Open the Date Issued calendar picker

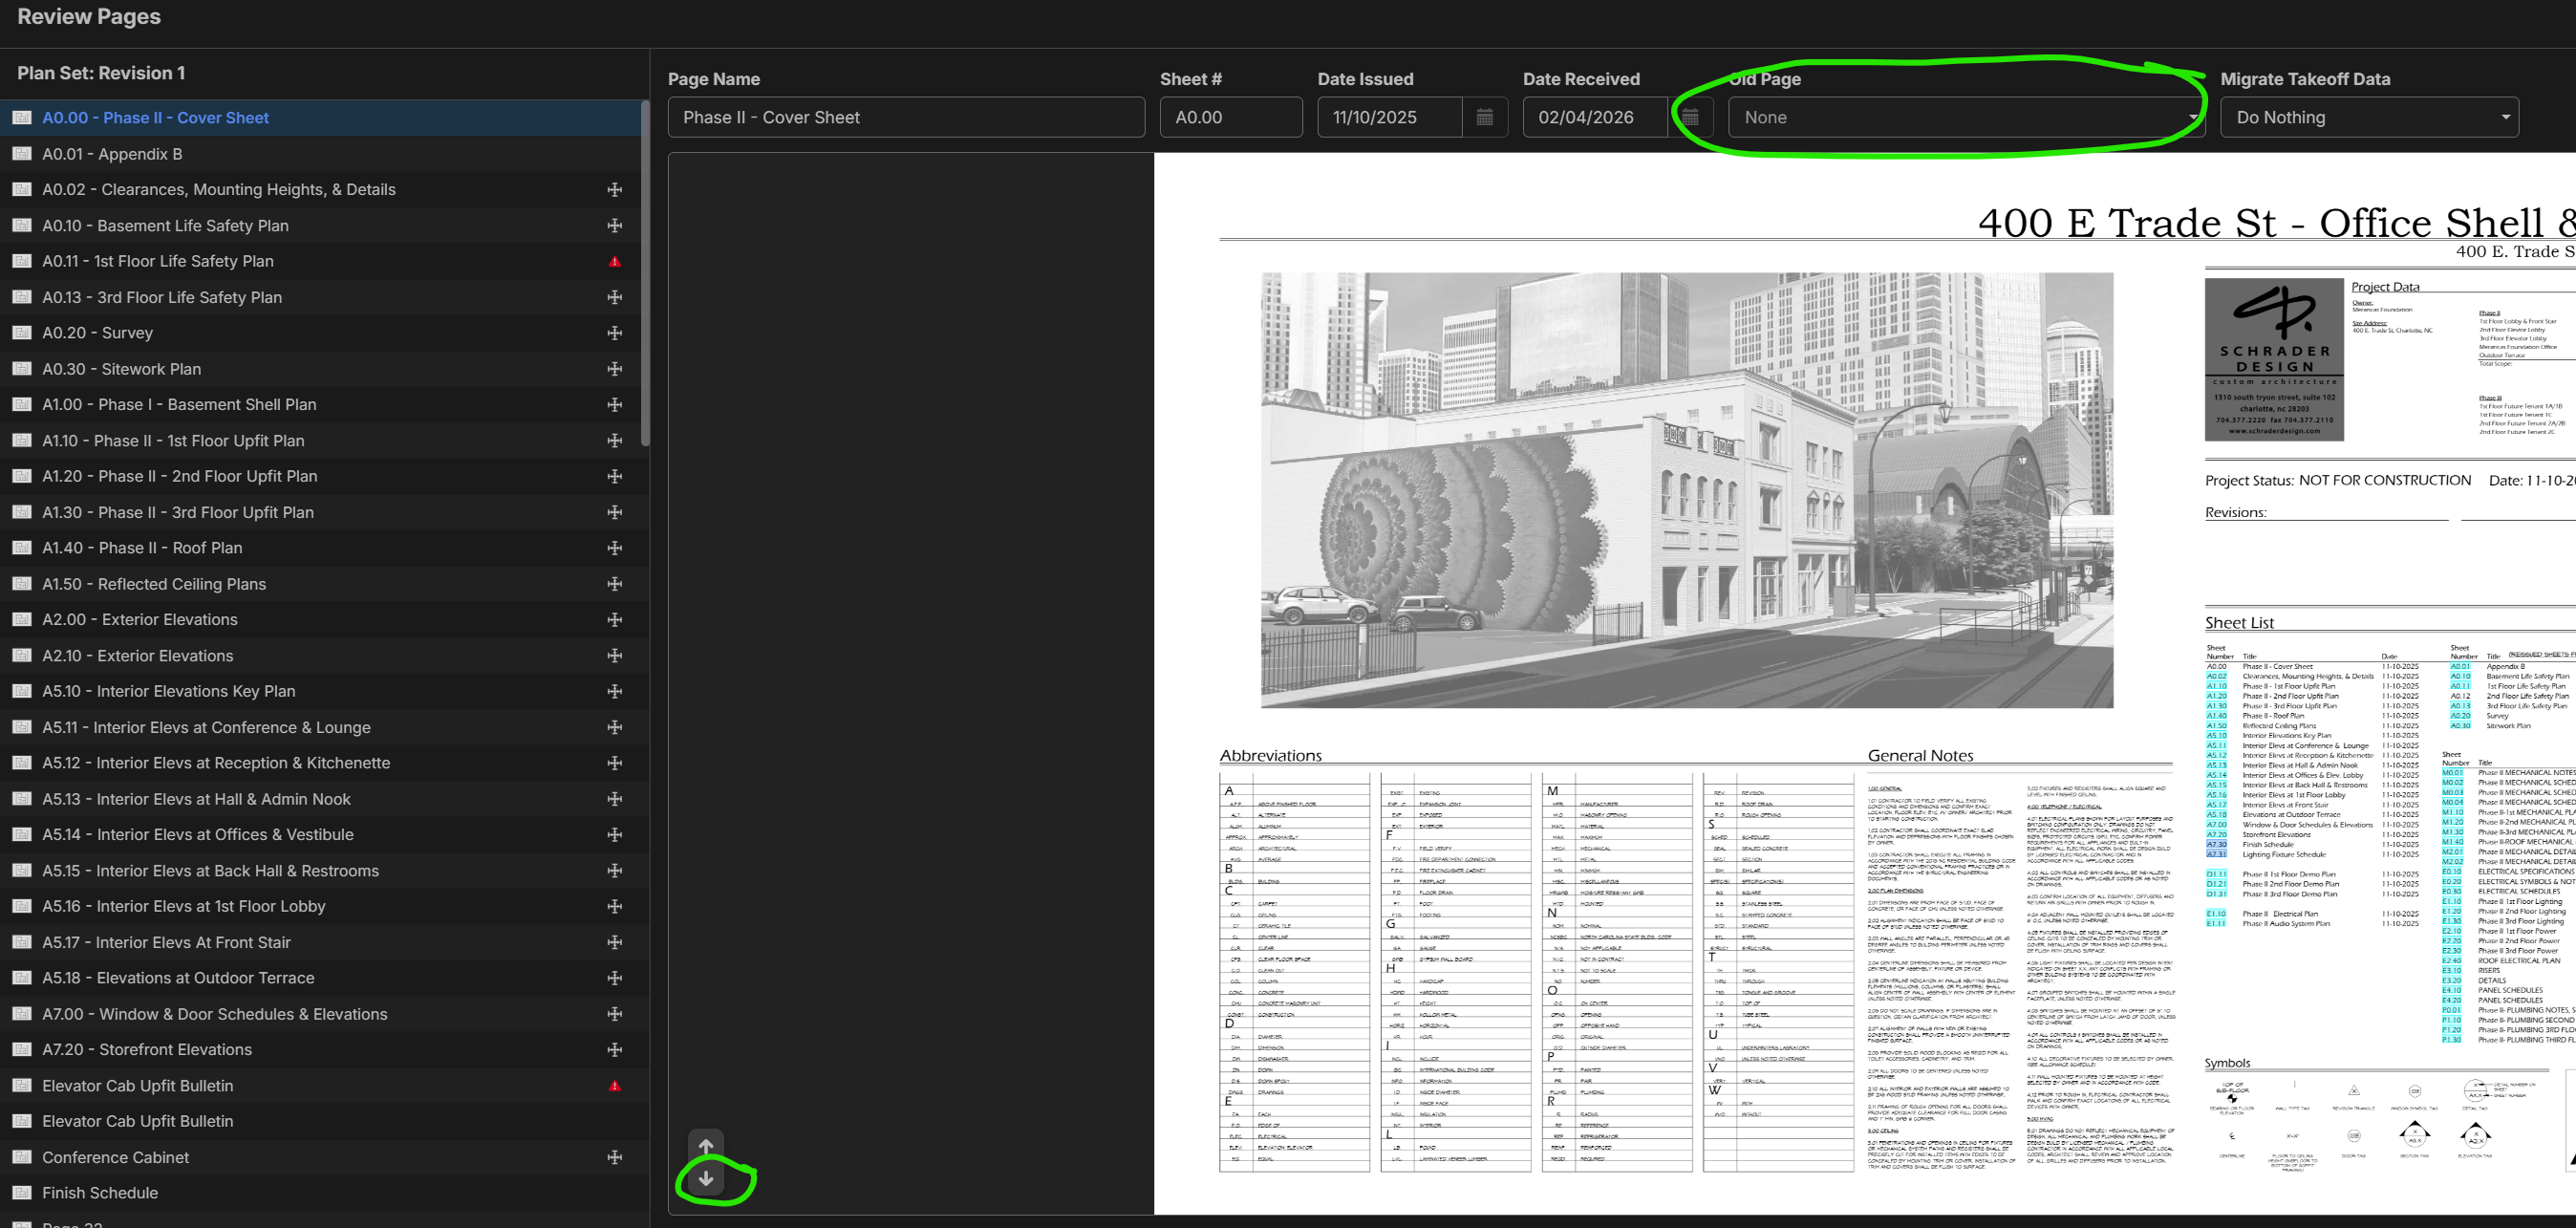1484,118
